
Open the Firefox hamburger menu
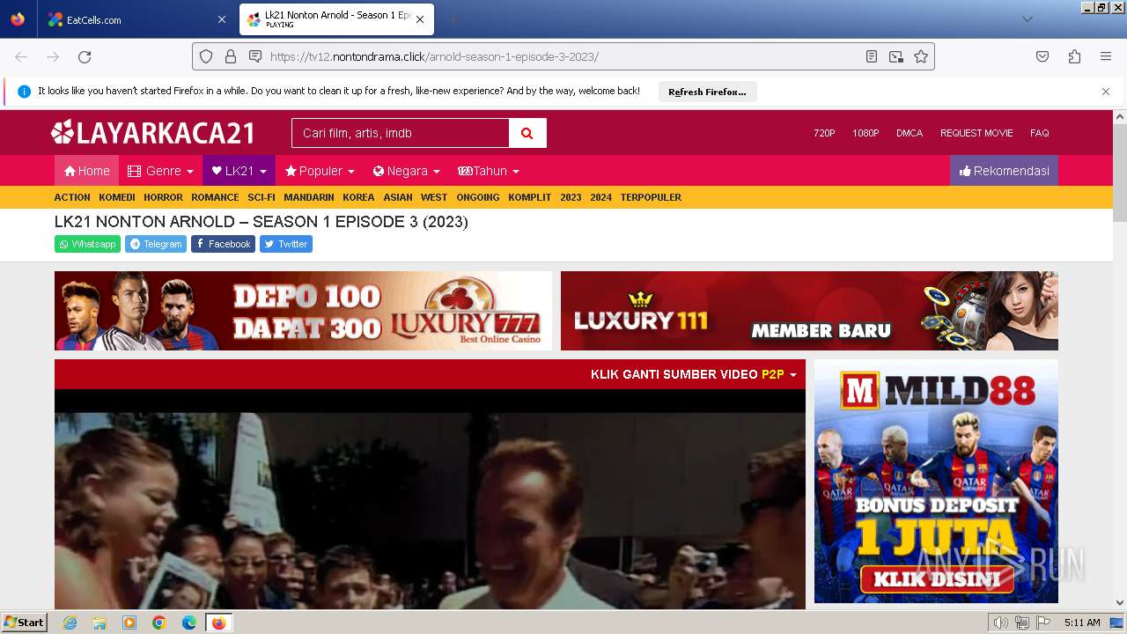(x=1106, y=56)
